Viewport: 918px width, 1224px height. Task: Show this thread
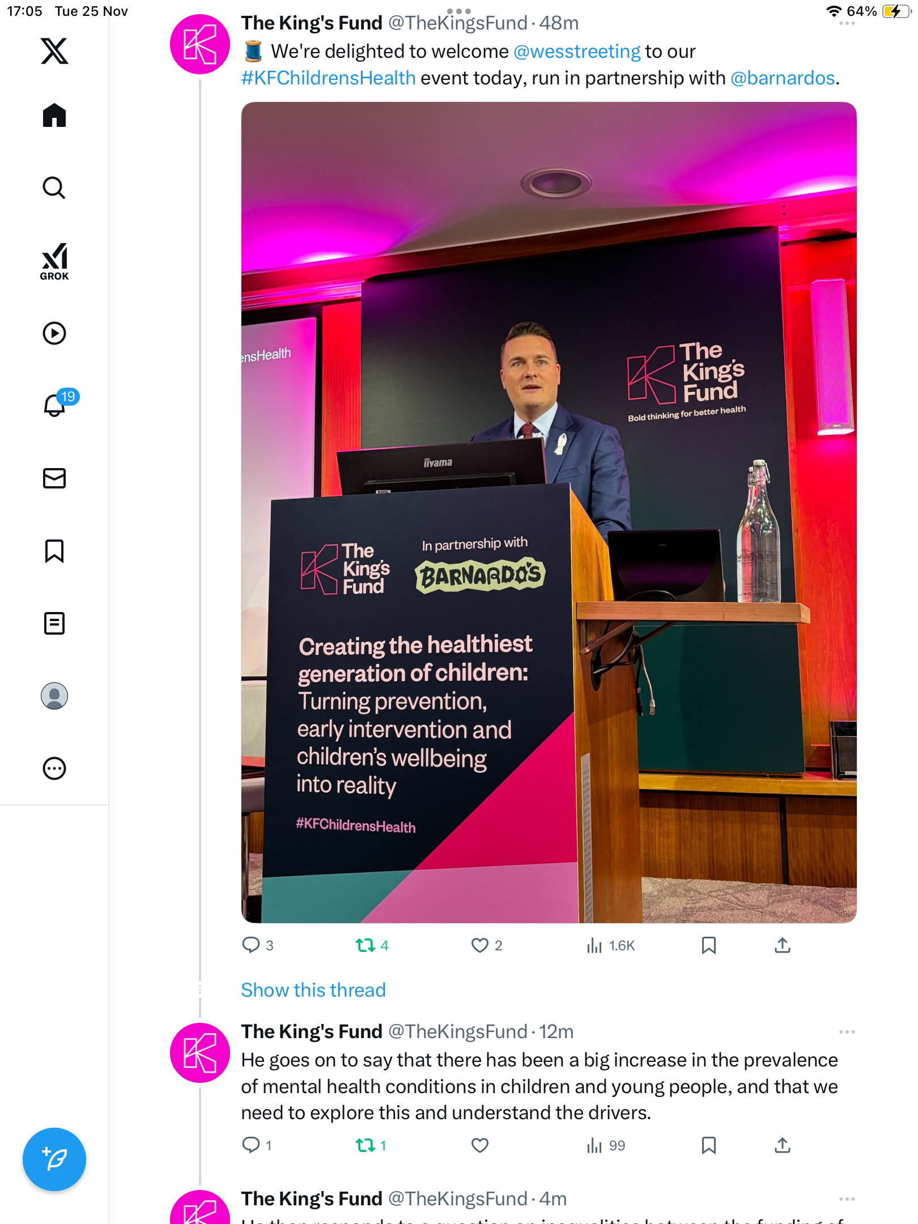tap(313, 990)
